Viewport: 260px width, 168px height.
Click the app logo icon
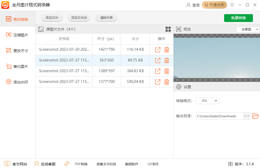[5, 5]
